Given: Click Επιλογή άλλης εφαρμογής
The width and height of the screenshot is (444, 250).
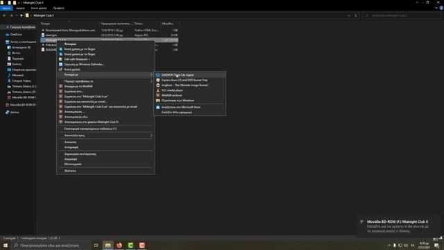Looking at the screenshot, I should coord(189,112).
